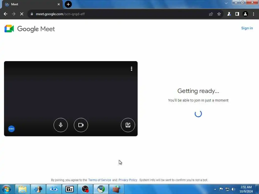Open visual effects for the video preview
The height and width of the screenshot is (194, 259).
click(x=128, y=125)
